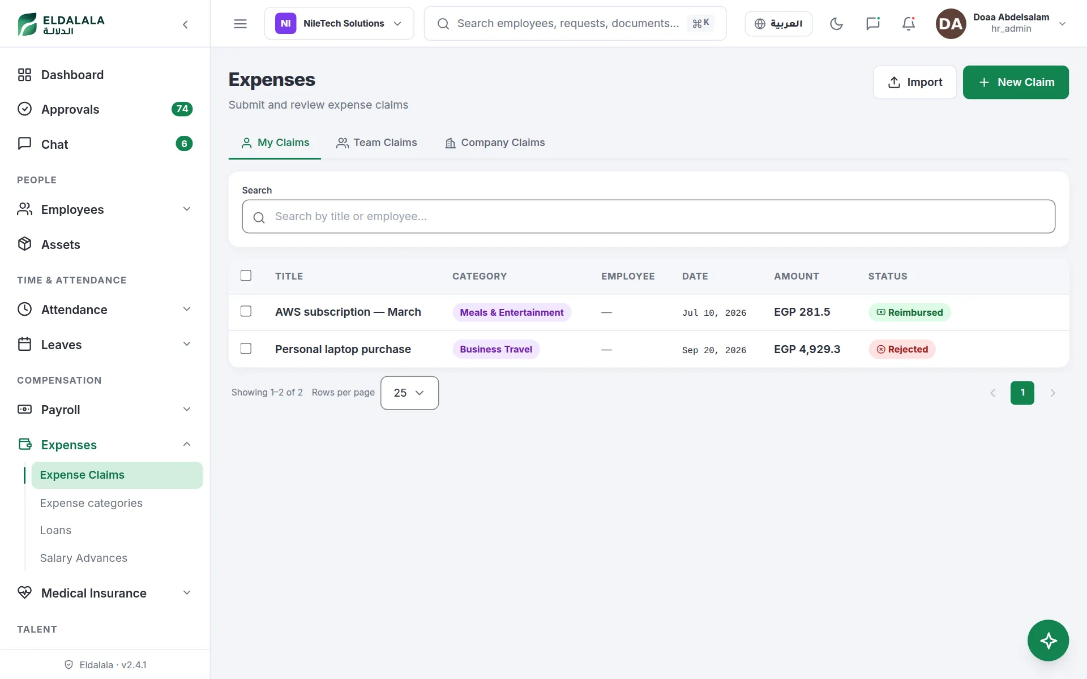Click the DA user avatar
Image resolution: width=1087 pixels, height=679 pixels.
click(951, 24)
